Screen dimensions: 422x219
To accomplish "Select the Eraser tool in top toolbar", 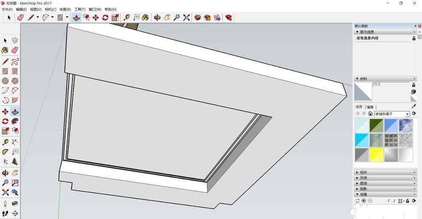I will pos(20,17).
